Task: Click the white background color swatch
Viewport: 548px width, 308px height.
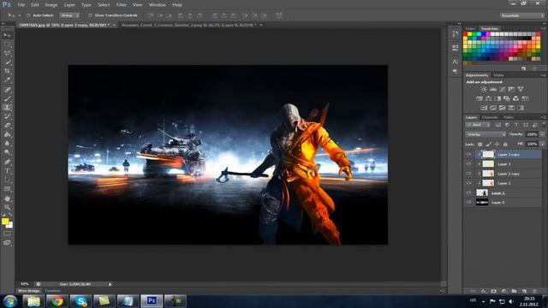Action: coord(10,226)
